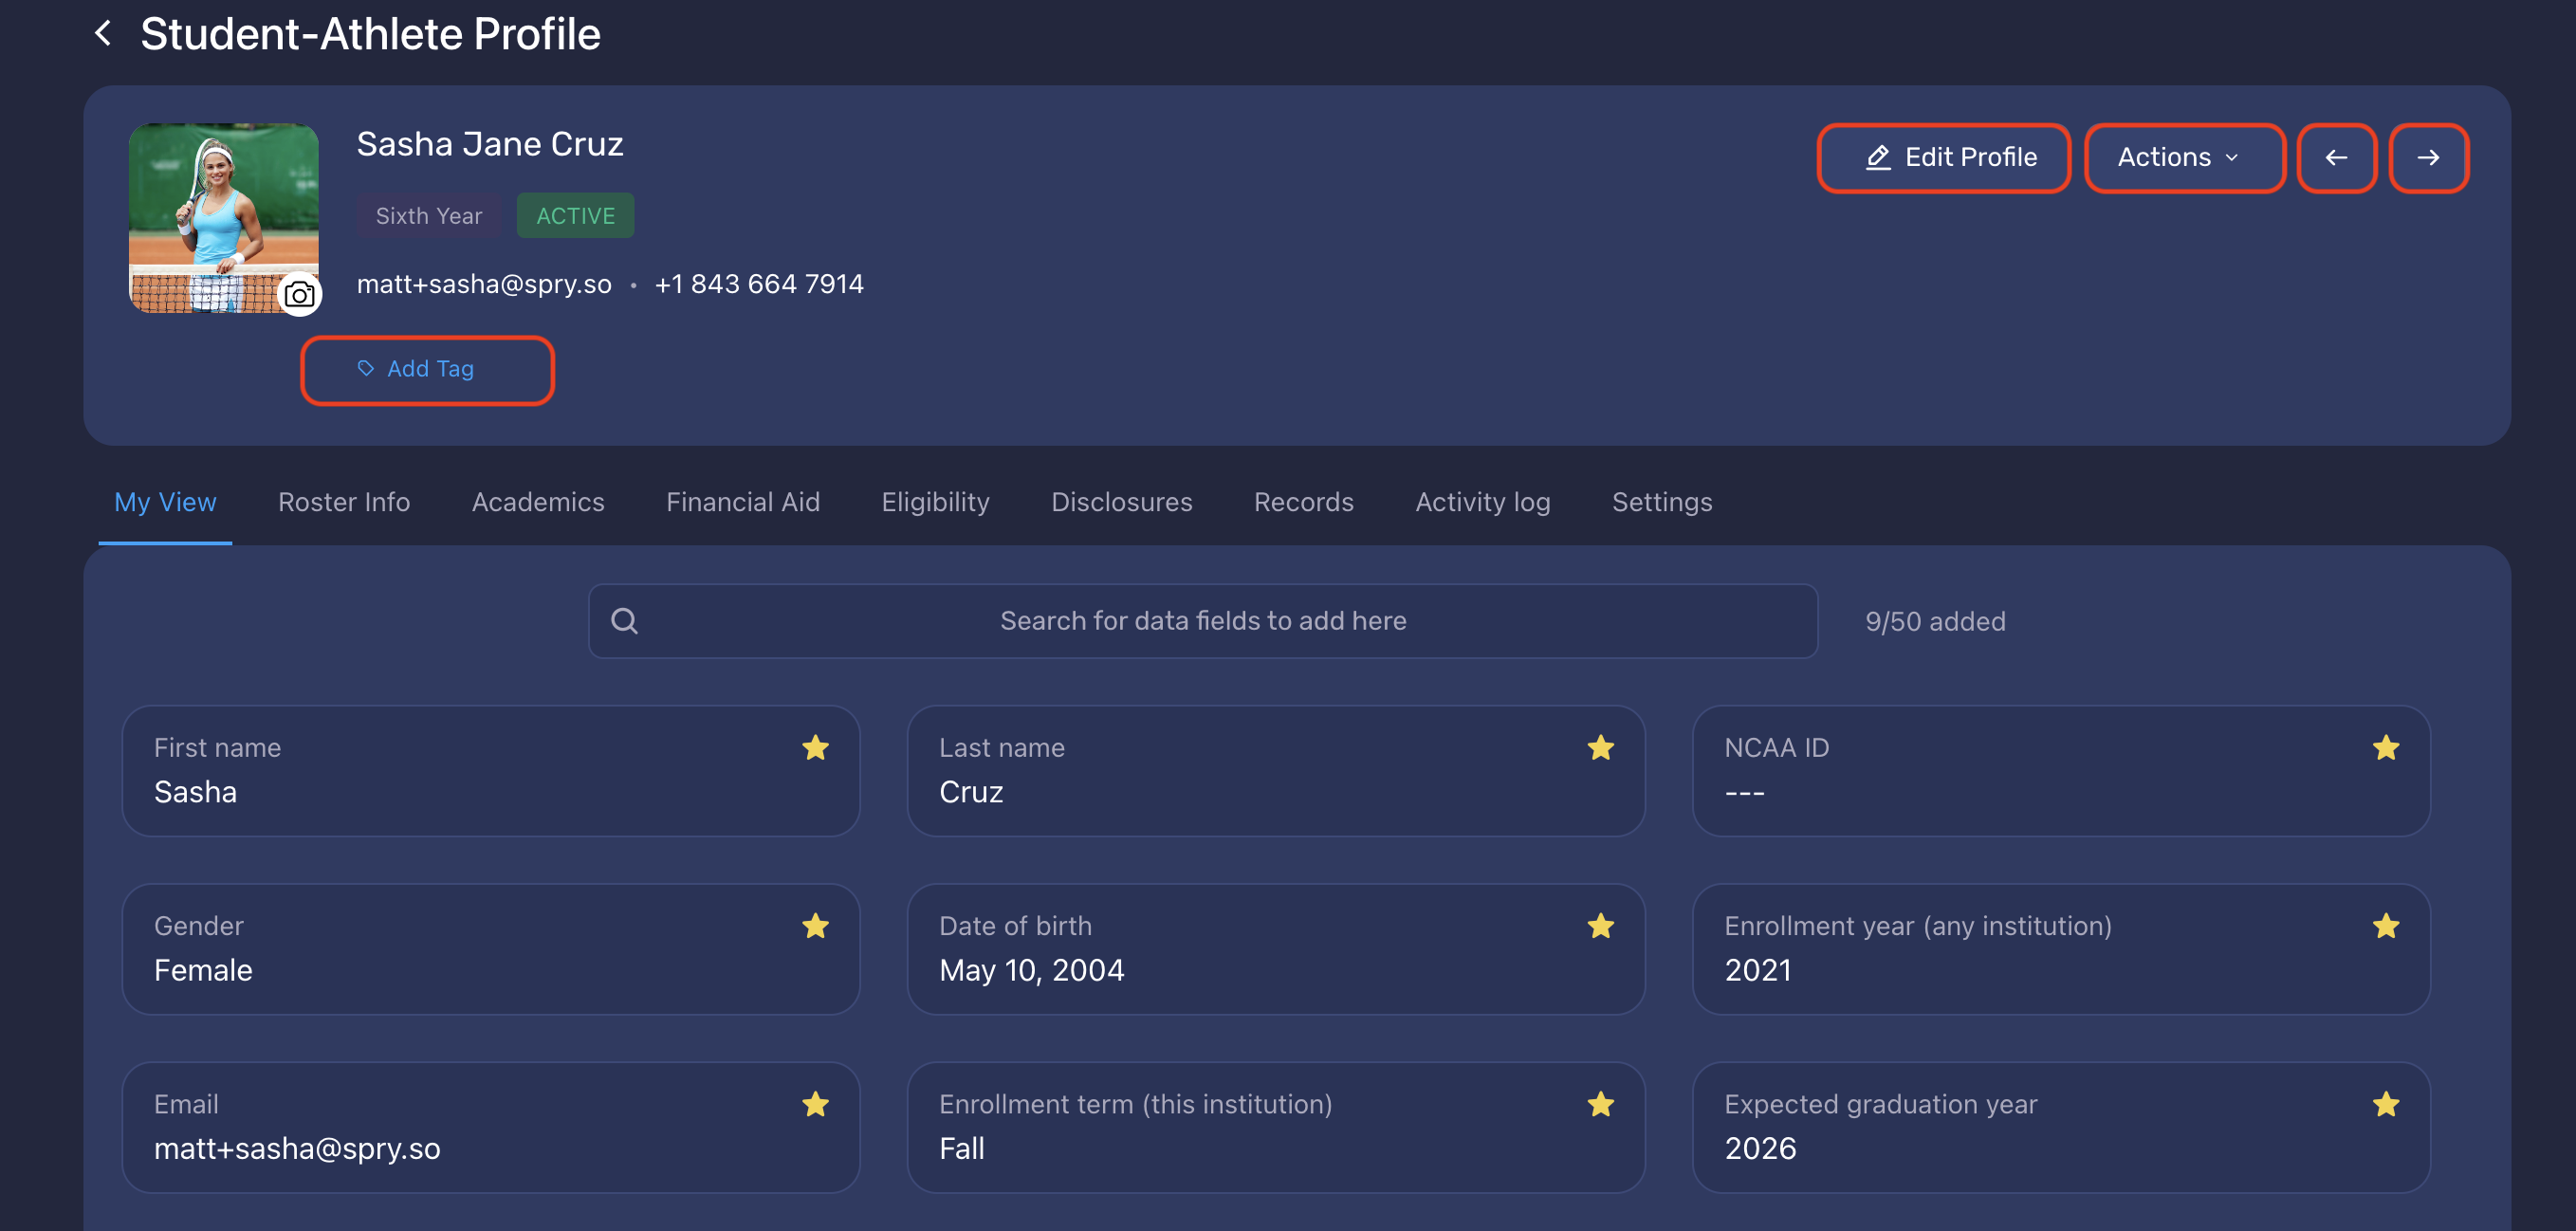Viewport: 2576px width, 1231px height.
Task: Click the name Sasha Jane Cruz
Action: (490, 144)
